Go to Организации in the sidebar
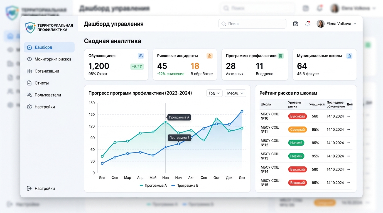Viewport: 383px width, 213px height. click(49, 71)
